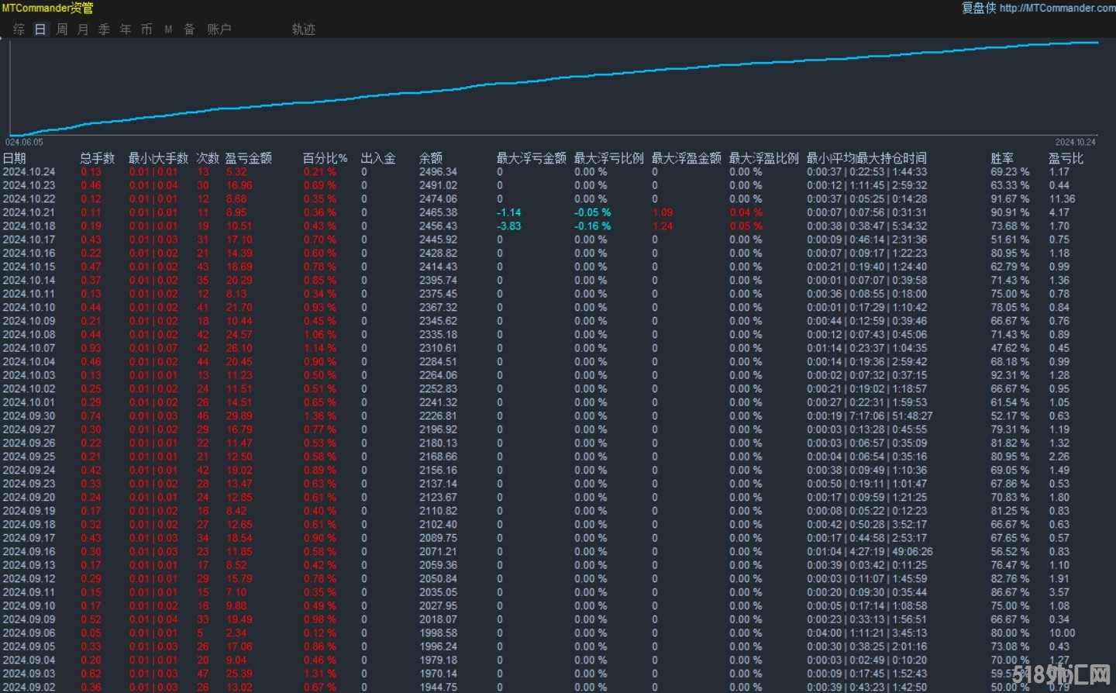Switch to the 月 monthly tab
Image resolution: width=1116 pixels, height=693 pixels.
(83, 29)
